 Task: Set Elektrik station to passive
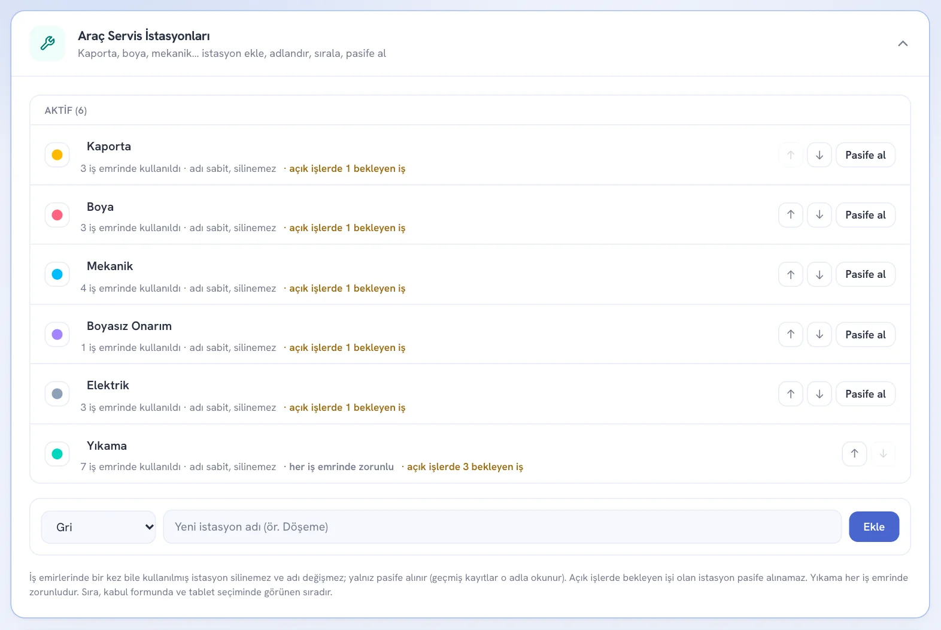tap(866, 394)
